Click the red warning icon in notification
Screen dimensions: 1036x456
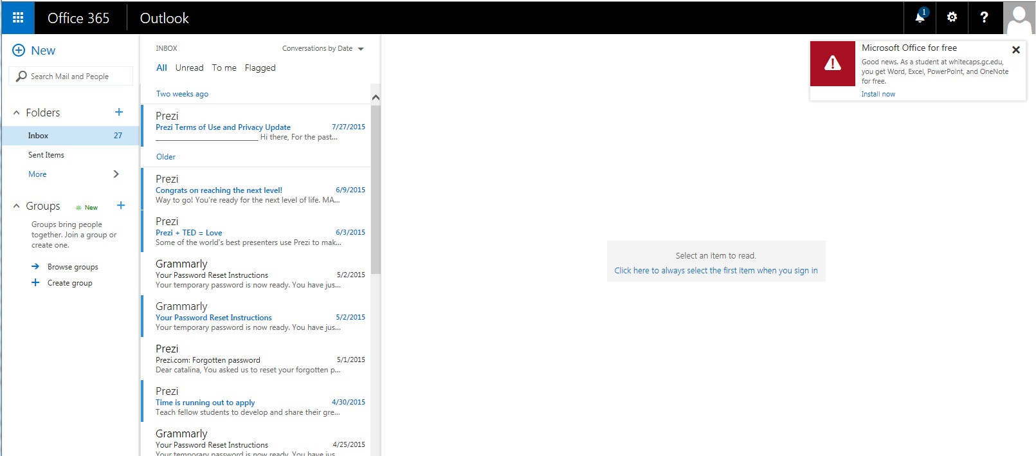coord(833,63)
